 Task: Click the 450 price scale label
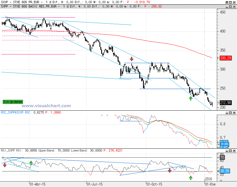[223, 12]
